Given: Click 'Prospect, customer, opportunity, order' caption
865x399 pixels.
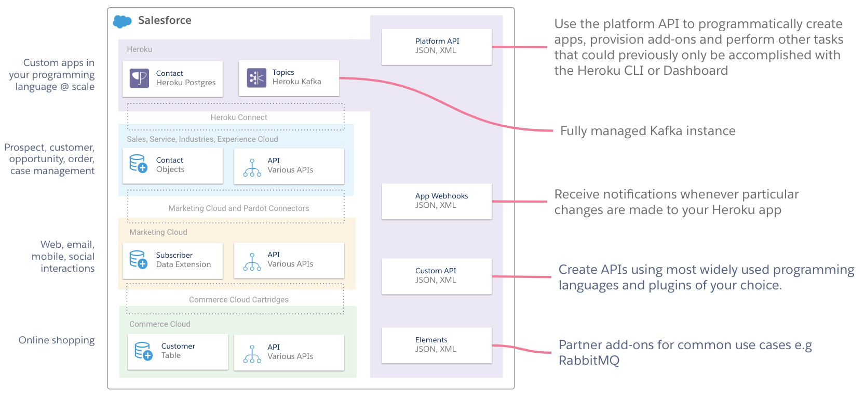Looking at the screenshot, I should [x=49, y=159].
